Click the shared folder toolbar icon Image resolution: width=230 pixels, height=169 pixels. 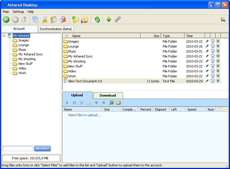(85, 20)
